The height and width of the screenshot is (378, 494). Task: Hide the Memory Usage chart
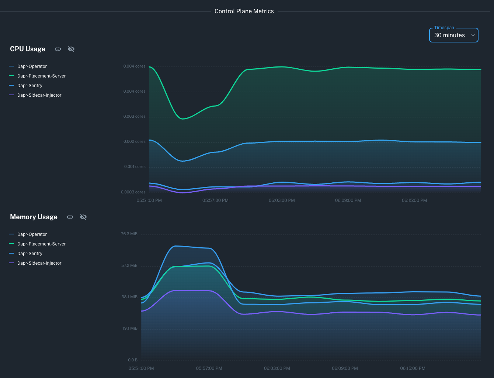click(x=83, y=217)
